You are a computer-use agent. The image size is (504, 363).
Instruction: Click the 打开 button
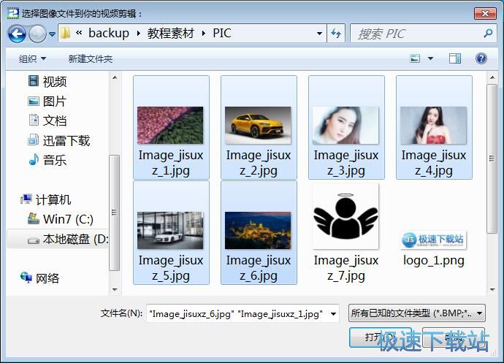[x=380, y=337]
